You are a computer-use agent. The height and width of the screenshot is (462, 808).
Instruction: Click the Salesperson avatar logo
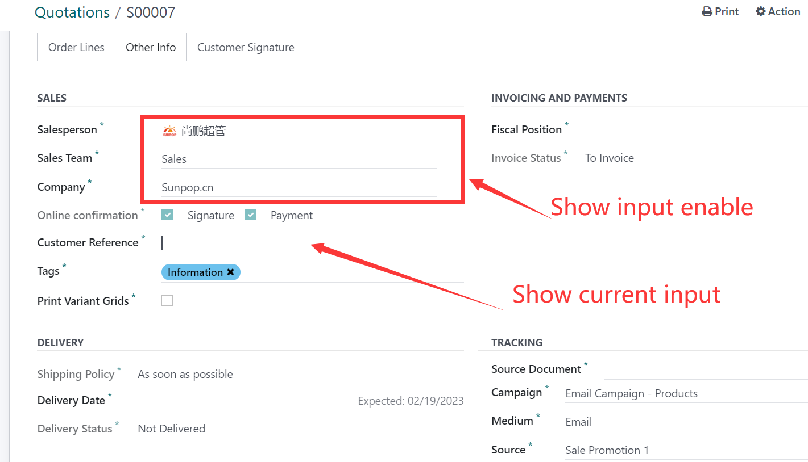tap(169, 131)
